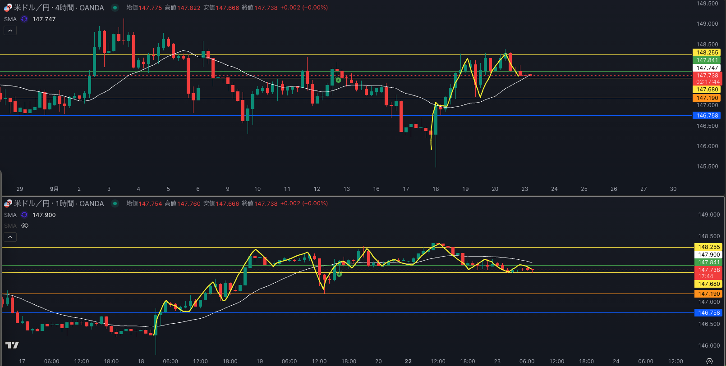726x366 pixels.
Task: Click SMA refresh icon on 1-hour chart
Action: click(24, 215)
